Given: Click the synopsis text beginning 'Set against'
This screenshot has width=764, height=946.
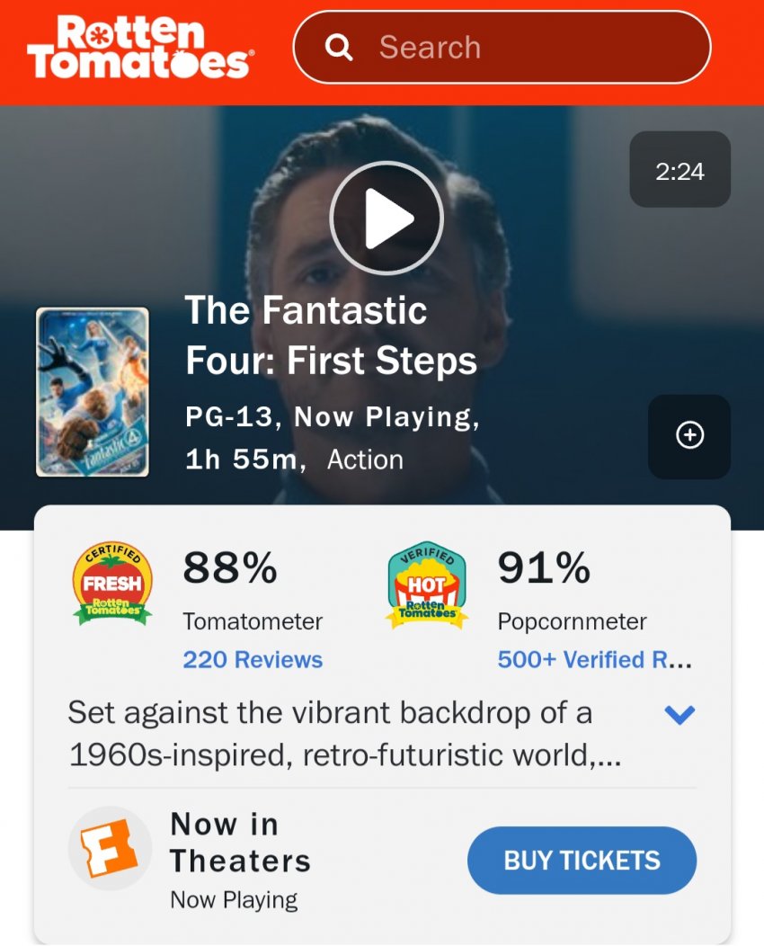Looking at the screenshot, I should click(x=346, y=735).
